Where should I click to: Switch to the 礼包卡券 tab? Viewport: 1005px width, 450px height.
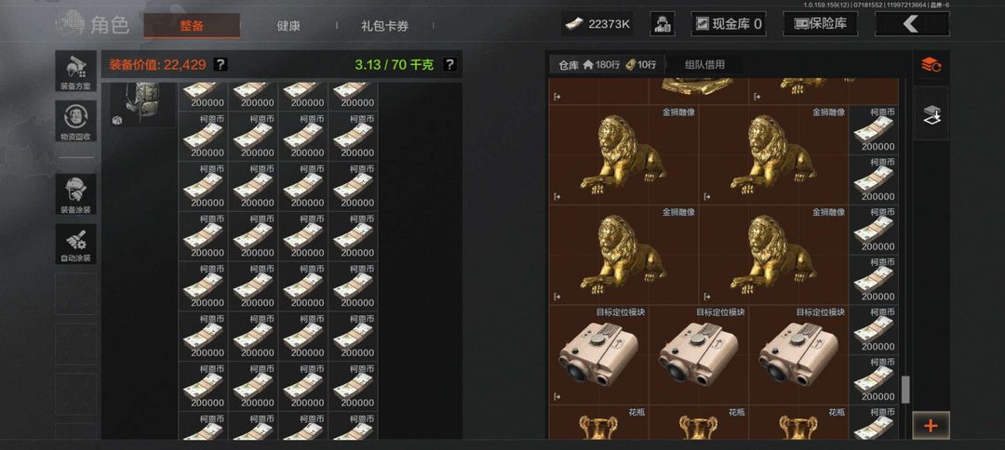coord(384,26)
